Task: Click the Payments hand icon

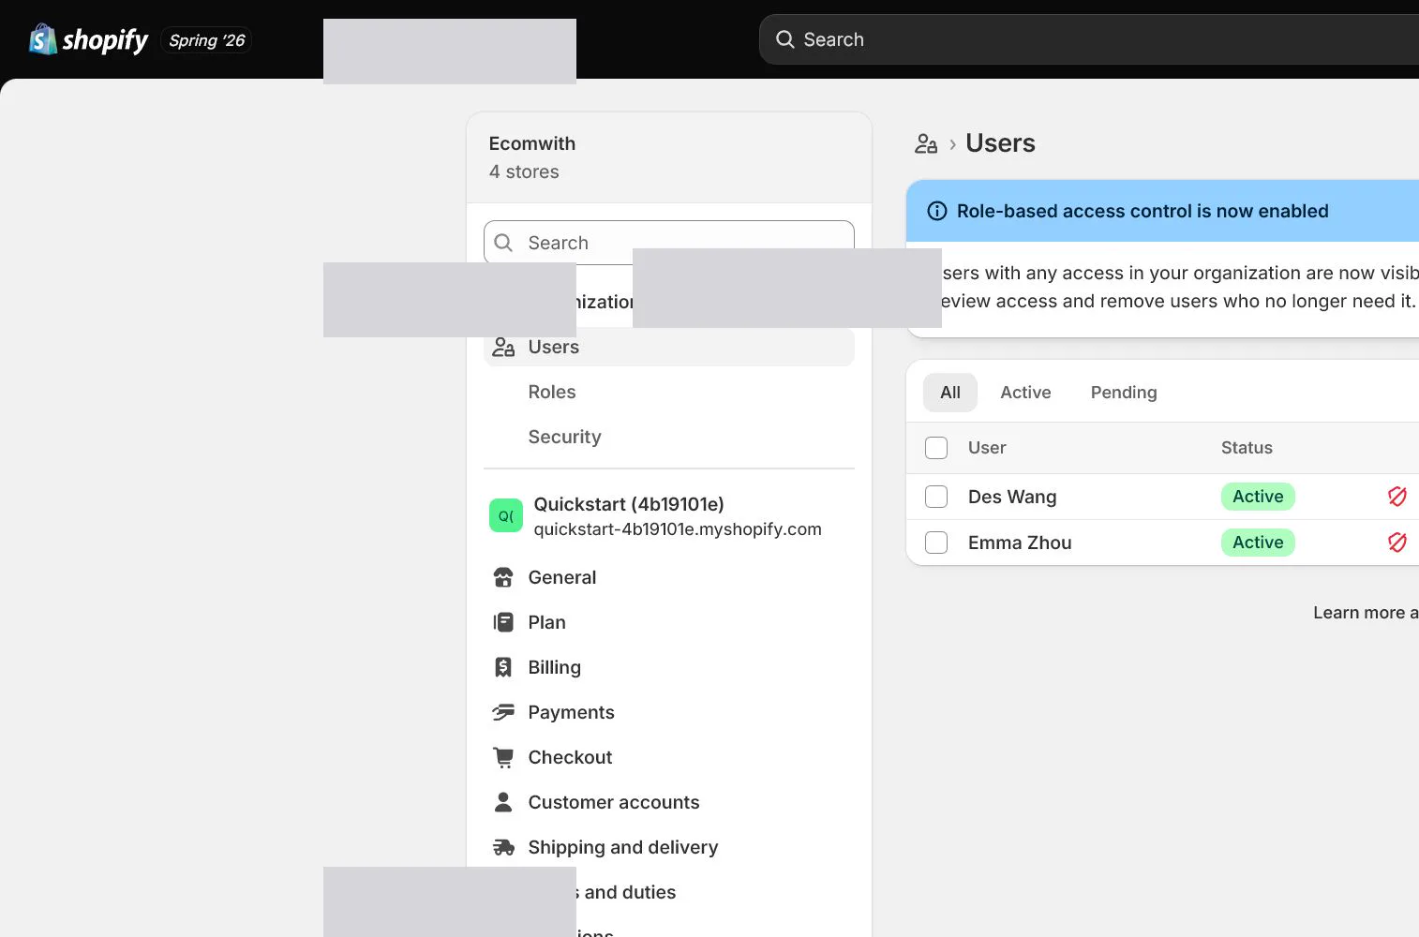Action: (503, 712)
